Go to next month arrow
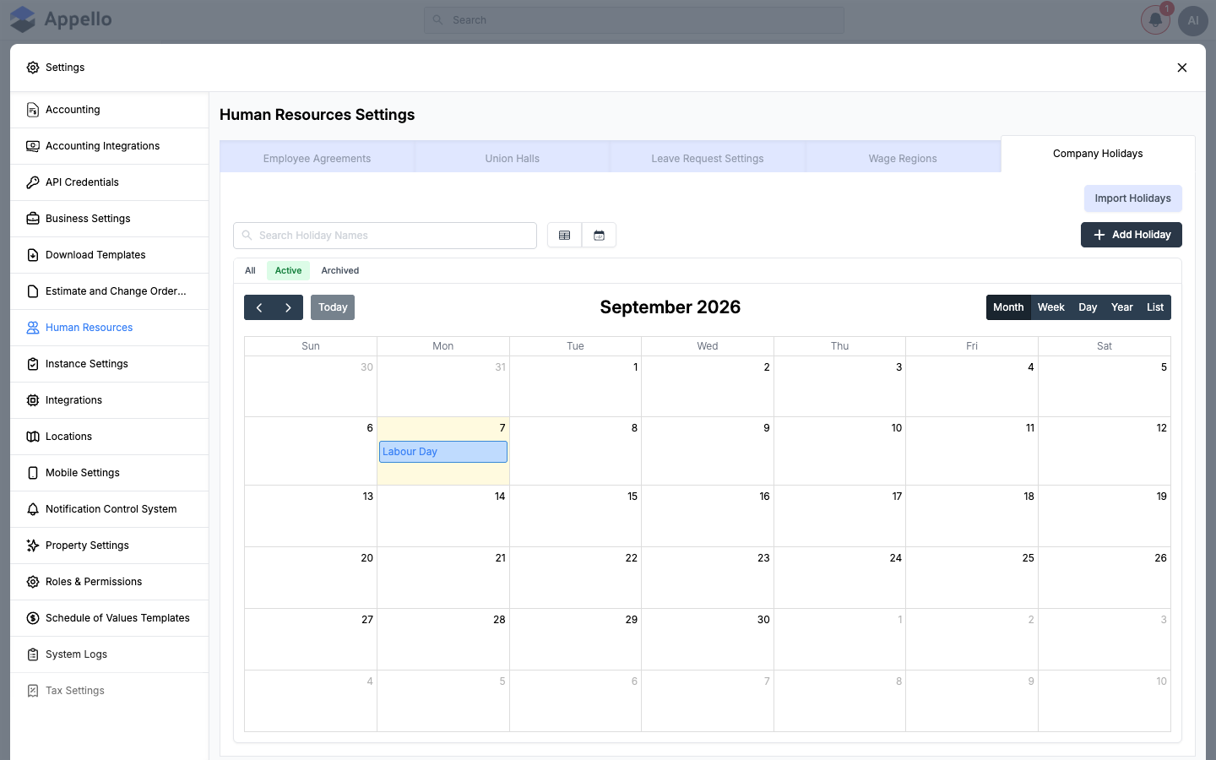Image resolution: width=1216 pixels, height=760 pixels. click(x=288, y=307)
